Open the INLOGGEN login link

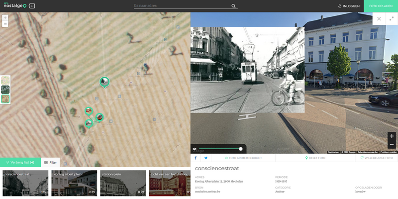(349, 6)
